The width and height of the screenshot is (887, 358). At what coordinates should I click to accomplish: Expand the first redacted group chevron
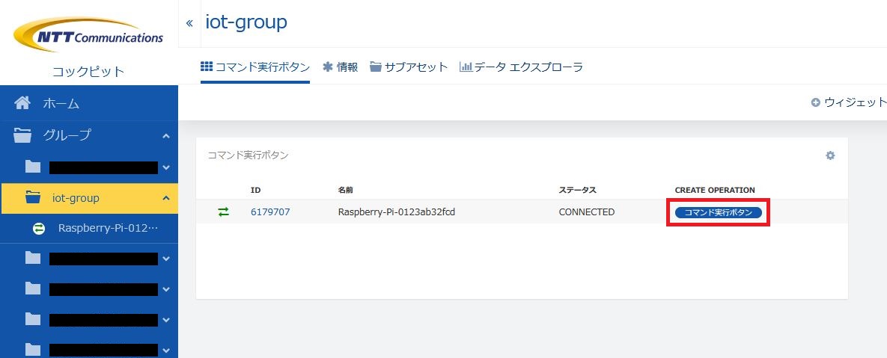[165, 167]
